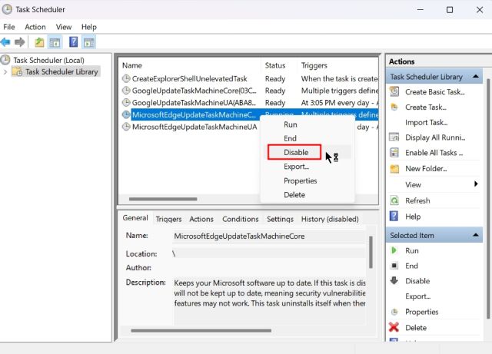The width and height of the screenshot is (492, 354).
Task: Switch to the Actions tab
Action: tap(201, 219)
